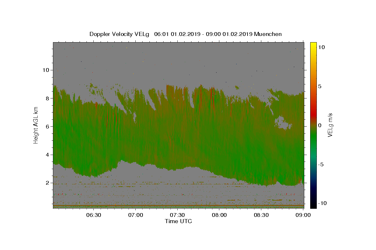
Task: Click the 06:30 time tick label
Action: pos(94,215)
